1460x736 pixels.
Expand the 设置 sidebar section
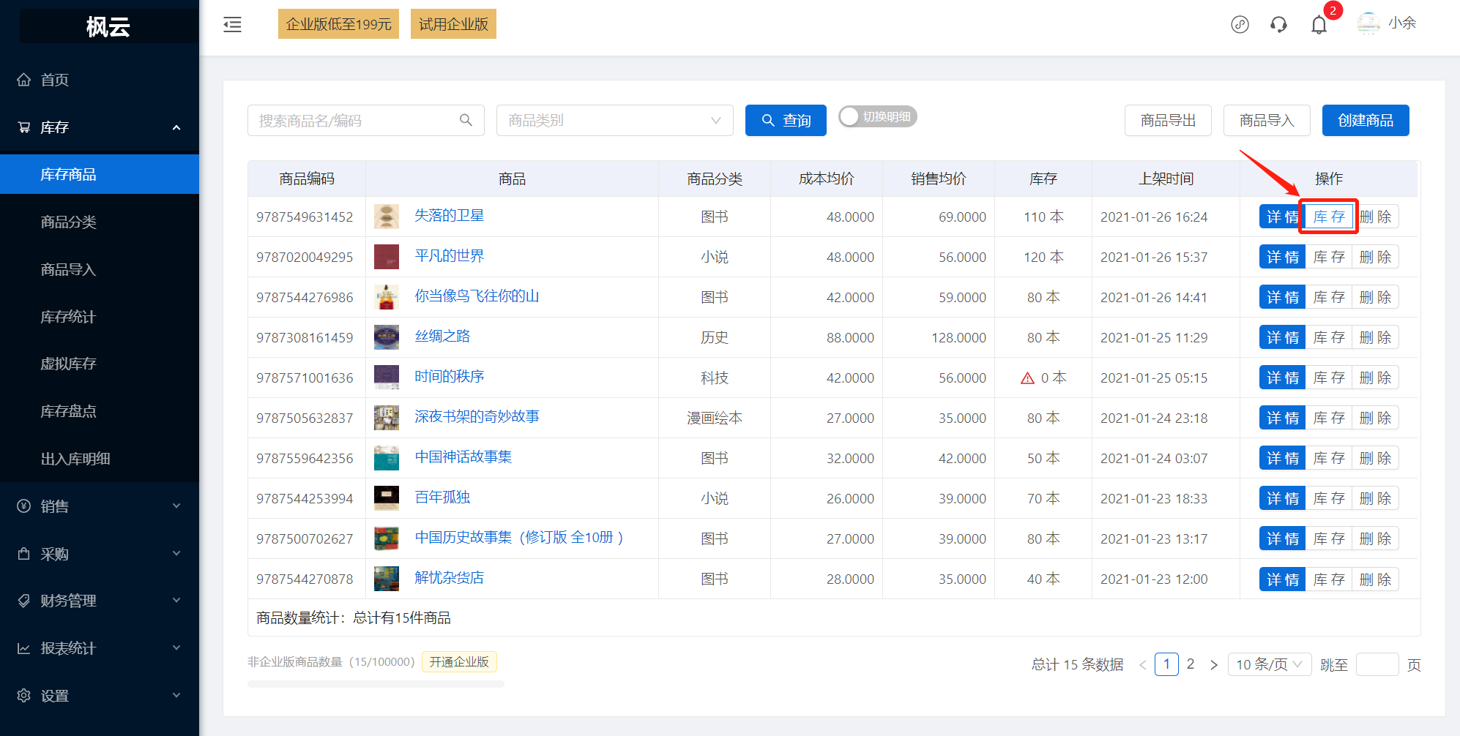click(x=100, y=696)
